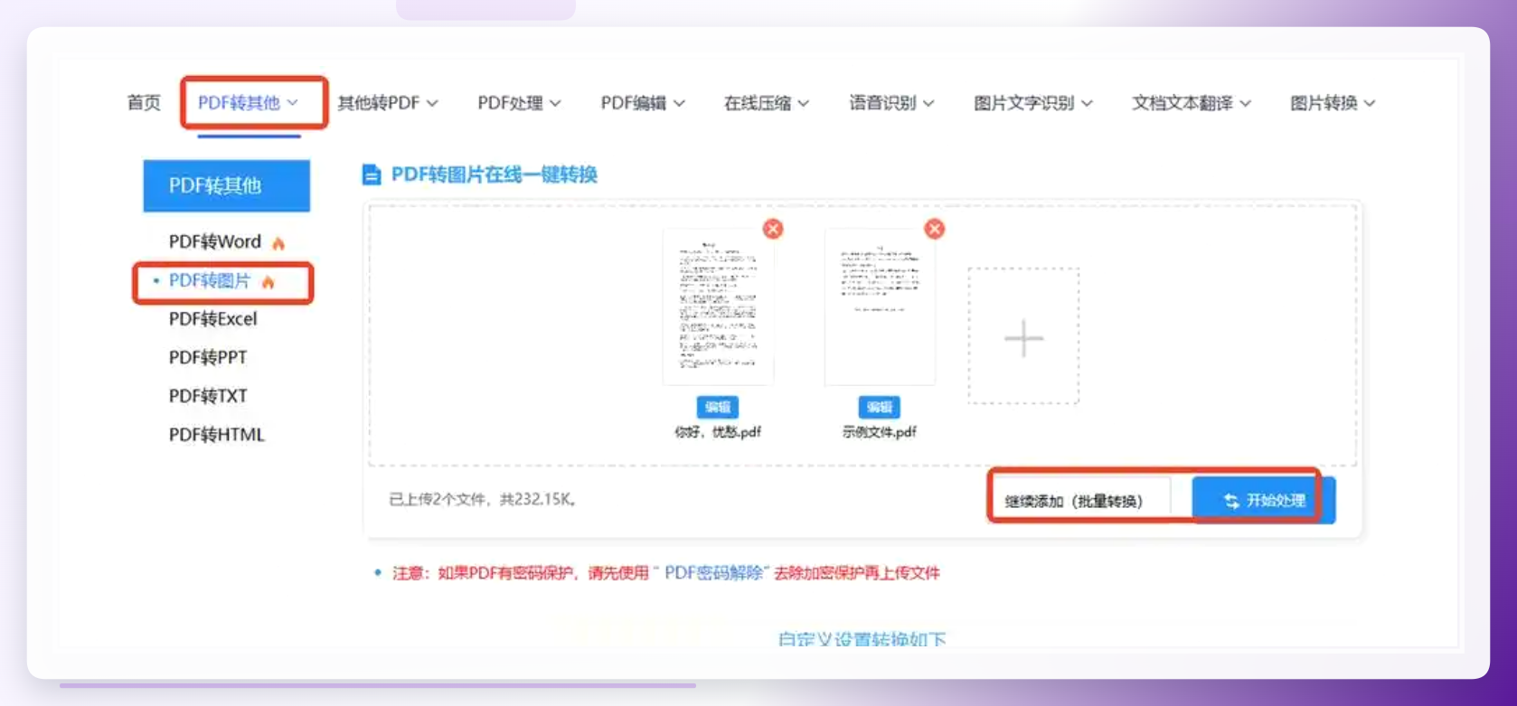This screenshot has width=1517, height=706.
Task: Select PDF转Word in the sidebar
Action: pyautogui.click(x=215, y=242)
